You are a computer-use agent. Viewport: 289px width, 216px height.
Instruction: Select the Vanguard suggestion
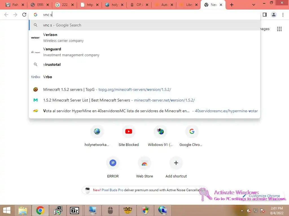pyautogui.click(x=144, y=52)
